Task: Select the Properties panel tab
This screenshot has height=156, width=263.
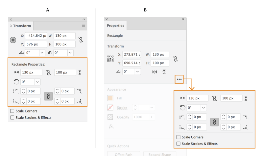Action: [115, 26]
